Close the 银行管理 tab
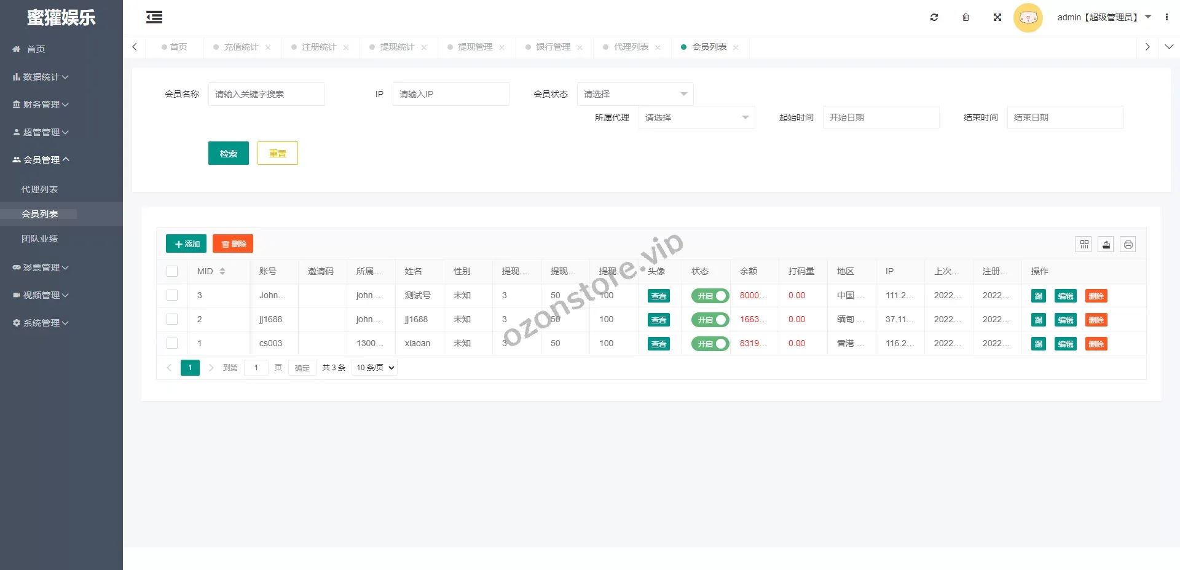 (x=580, y=47)
